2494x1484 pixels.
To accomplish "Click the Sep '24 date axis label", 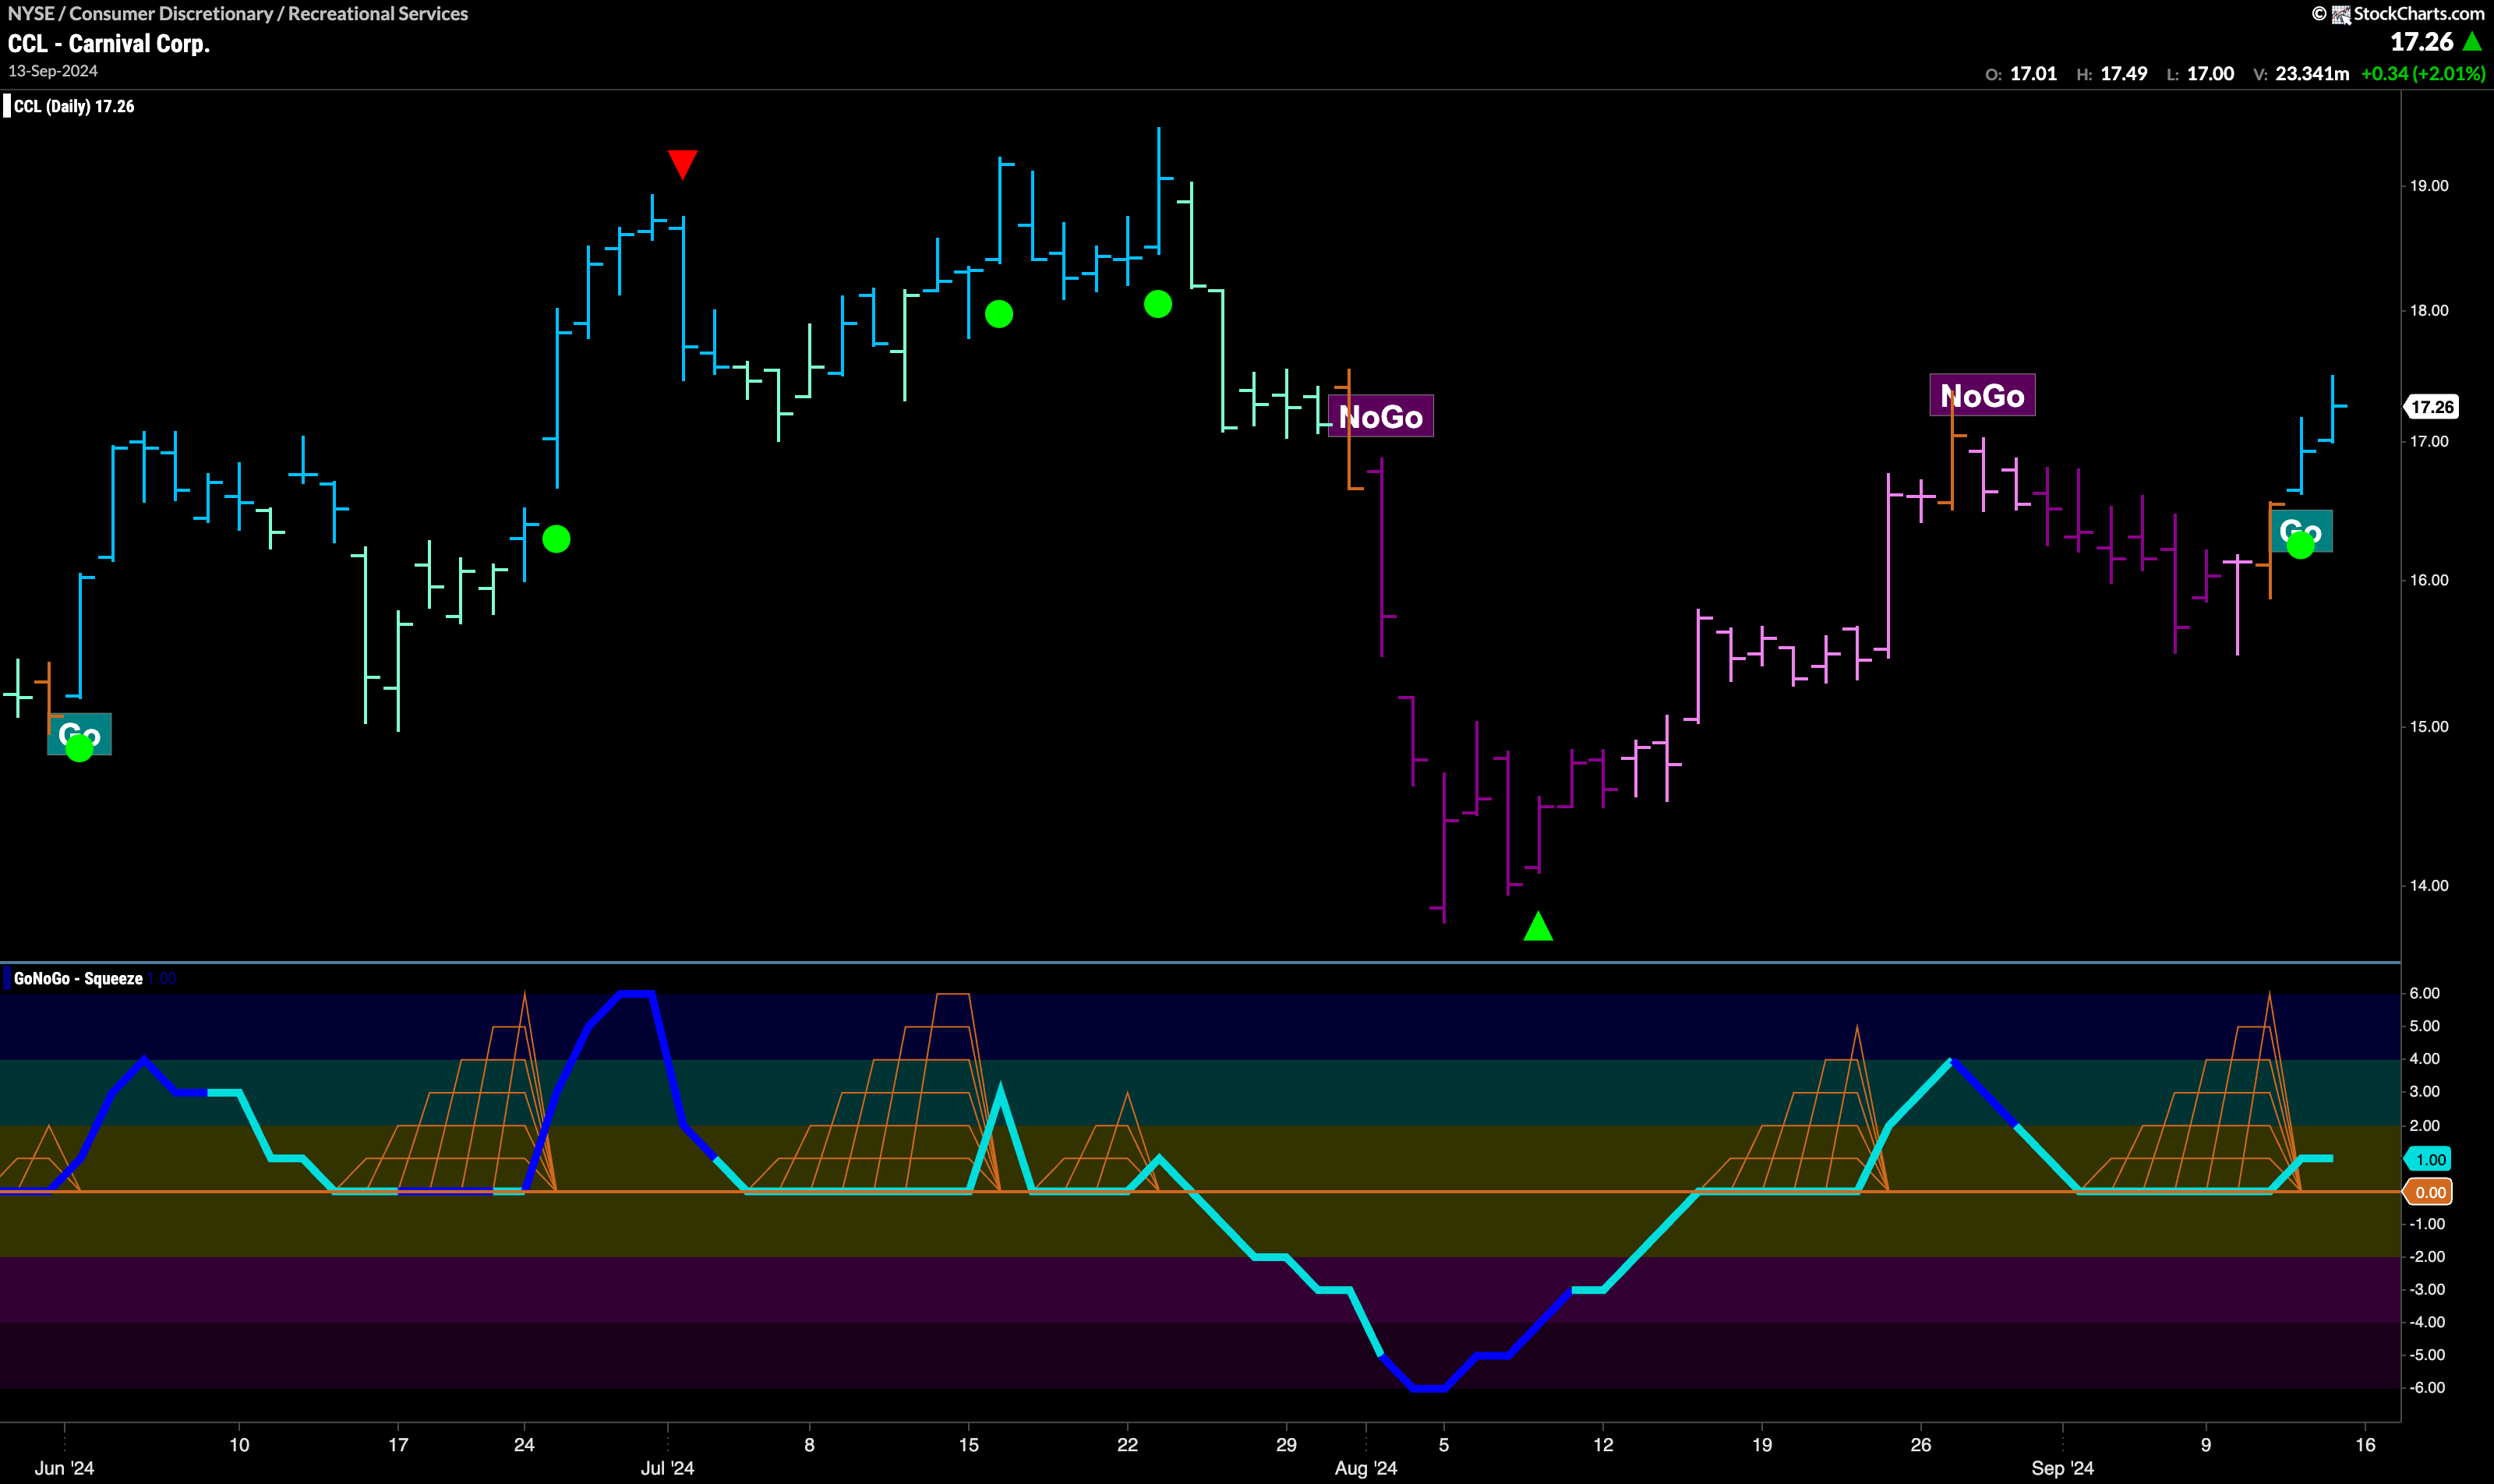I will click(2062, 1468).
